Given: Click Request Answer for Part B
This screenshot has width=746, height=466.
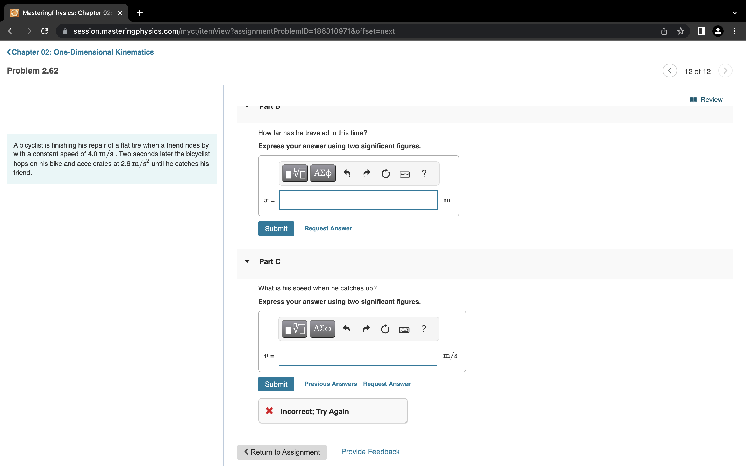Looking at the screenshot, I should (x=328, y=228).
